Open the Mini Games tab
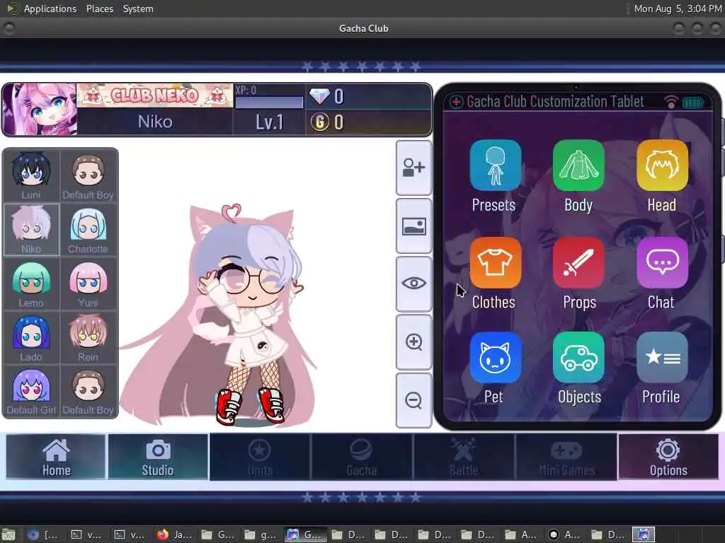The image size is (725, 543). tap(566, 457)
